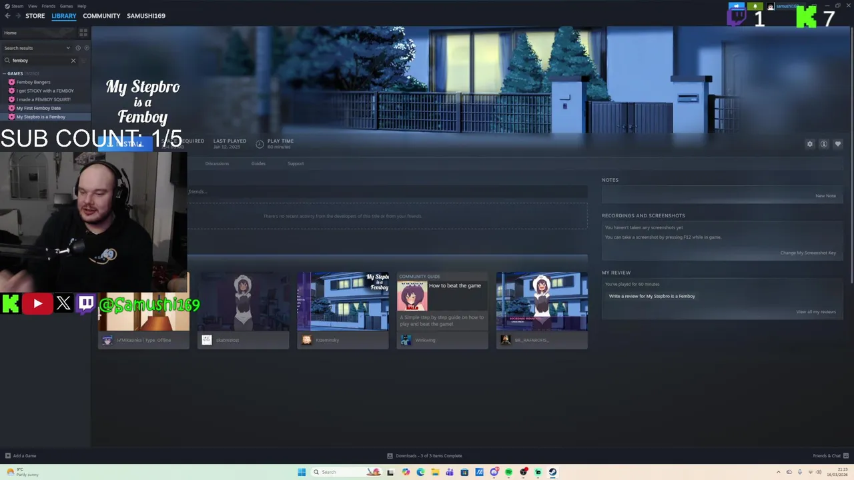Open SIR_RAFAROFIS_ community screenshot thumbnail
Image resolution: width=854 pixels, height=480 pixels.
click(542, 301)
